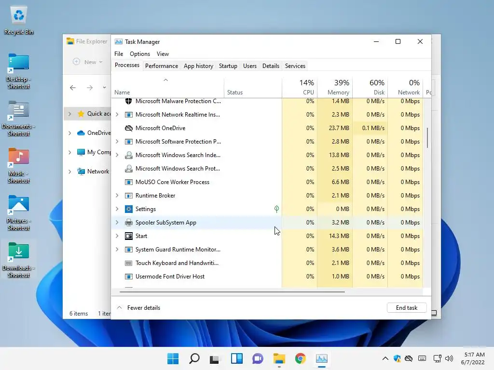Viewport: 494px width, 370px height.
Task: Select the Pictures shortcut icon
Action: (x=19, y=213)
